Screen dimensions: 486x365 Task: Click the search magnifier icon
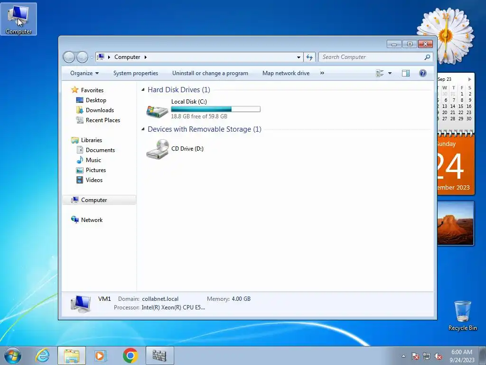tap(427, 57)
